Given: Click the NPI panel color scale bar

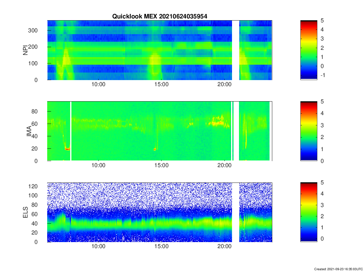Looking at the screenshot, I should pyautogui.click(x=309, y=50).
